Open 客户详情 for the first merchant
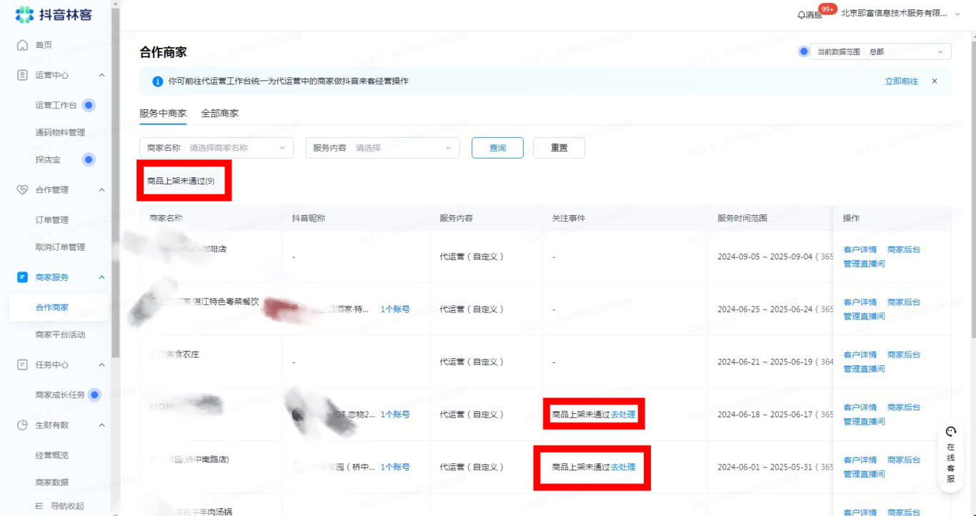This screenshot has height=516, width=976. click(x=860, y=249)
